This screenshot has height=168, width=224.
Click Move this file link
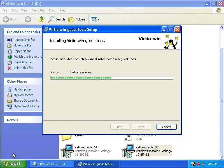click(22, 45)
